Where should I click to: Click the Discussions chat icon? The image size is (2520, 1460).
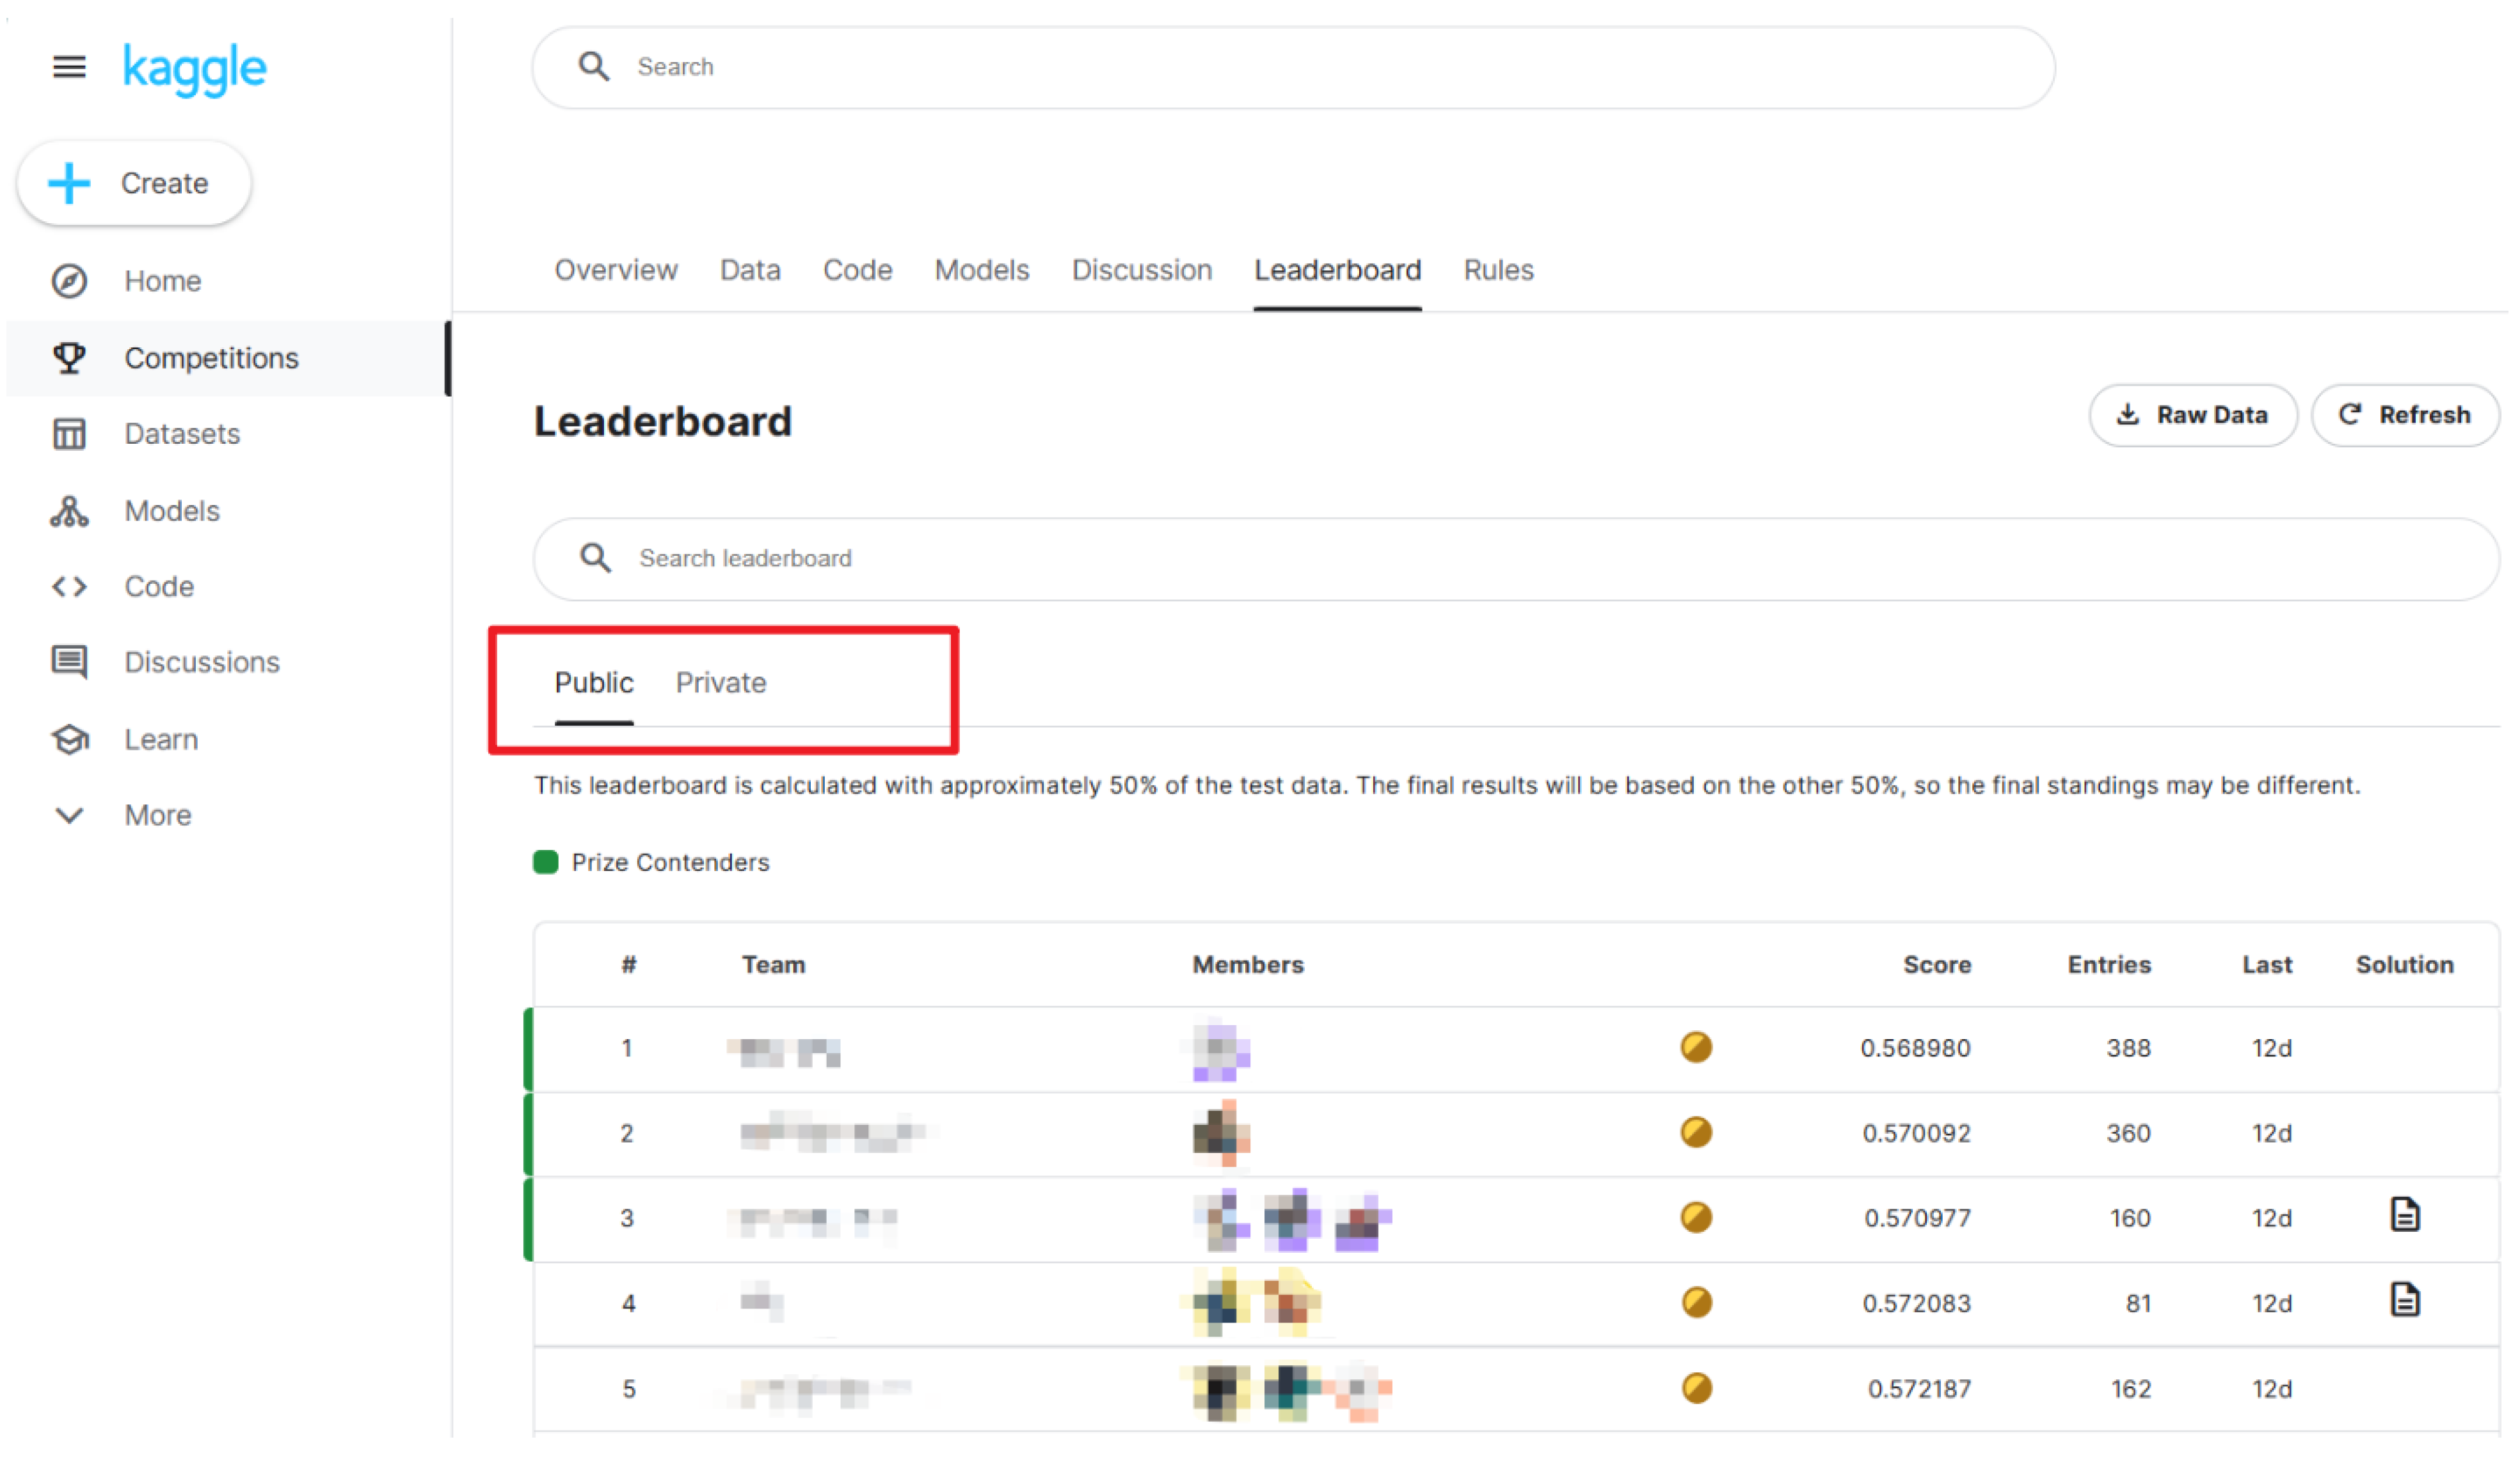69,661
